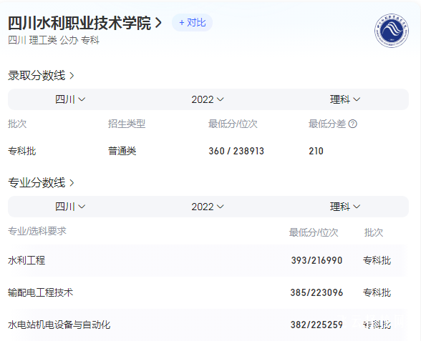This screenshot has height=341, width=421.
Task: Open the 理科 subject dropdown under 专业分数线
Action: 345,207
